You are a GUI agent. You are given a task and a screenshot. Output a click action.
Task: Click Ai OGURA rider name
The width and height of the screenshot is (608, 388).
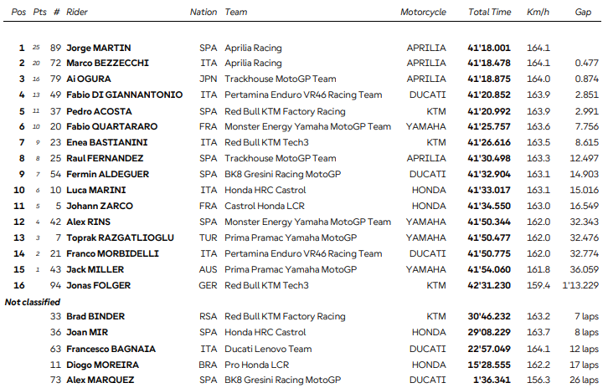[x=89, y=79]
